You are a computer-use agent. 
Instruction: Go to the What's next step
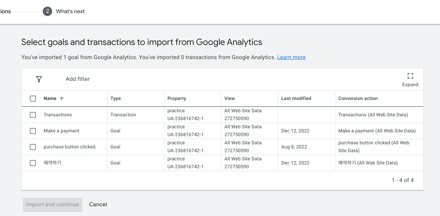(x=70, y=11)
